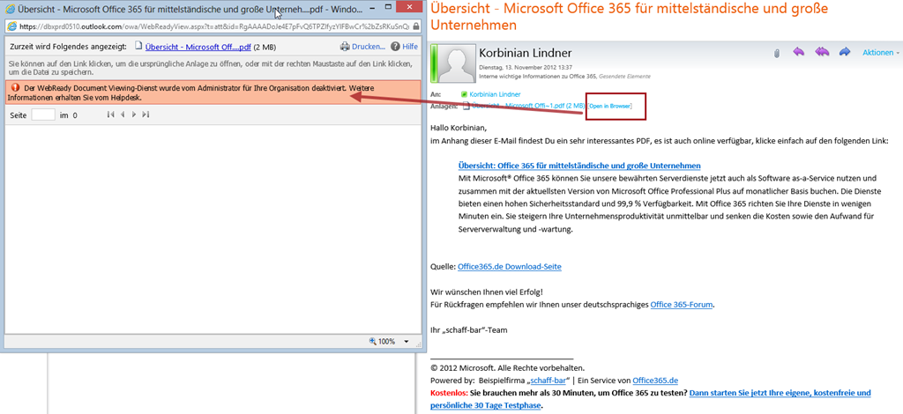Click the Internet Explorer icon in title bar
Viewport: 903px width, 414px height.
point(10,9)
